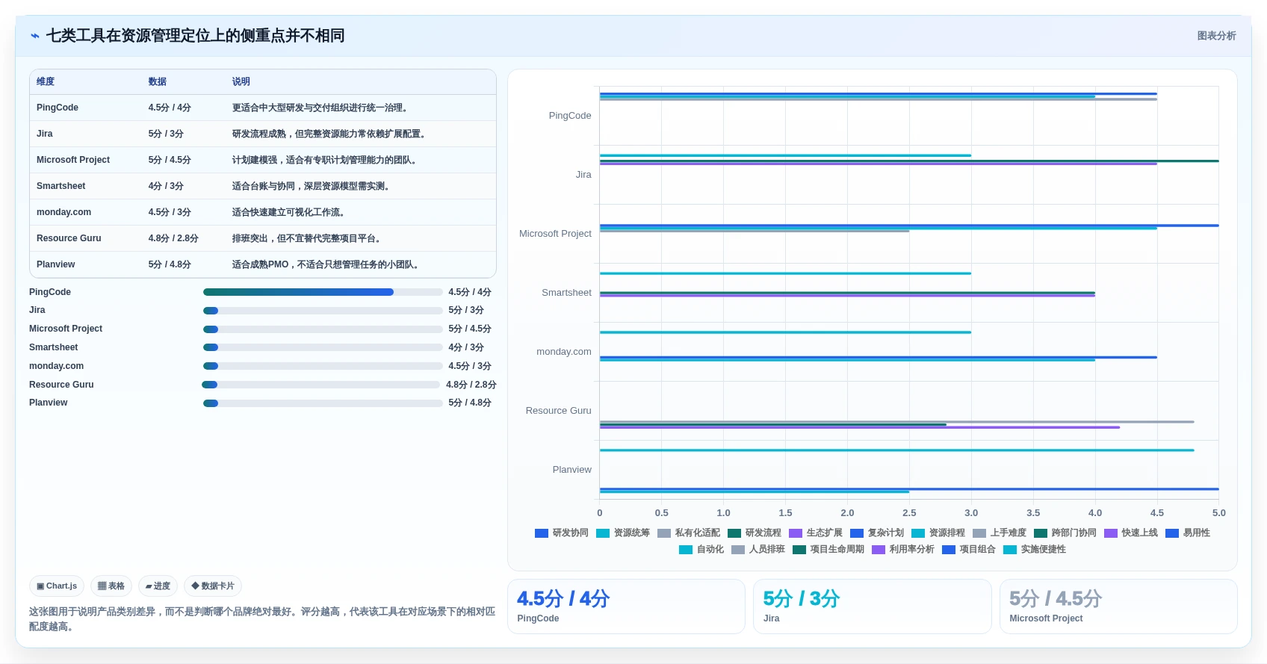Image resolution: width=1267 pixels, height=664 pixels.
Task: Toggle the 研发流程 legend series
Action: 755,533
